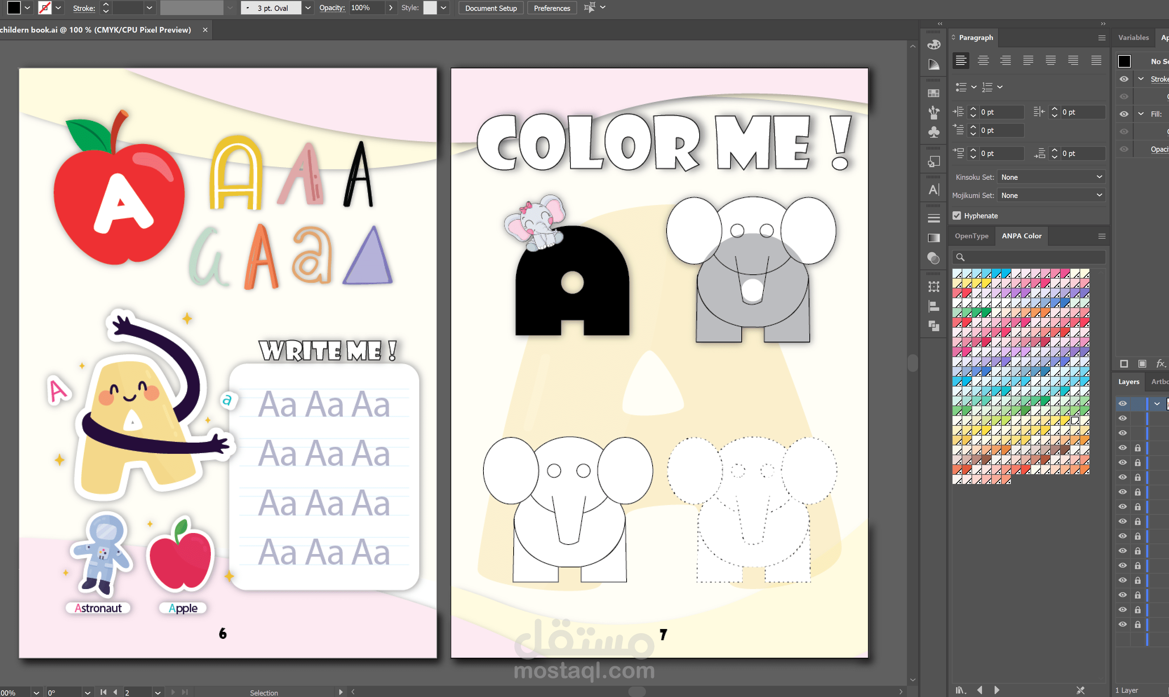Open the Pathfinder panel icon
Screen dimensions: 1169x697
(934, 326)
